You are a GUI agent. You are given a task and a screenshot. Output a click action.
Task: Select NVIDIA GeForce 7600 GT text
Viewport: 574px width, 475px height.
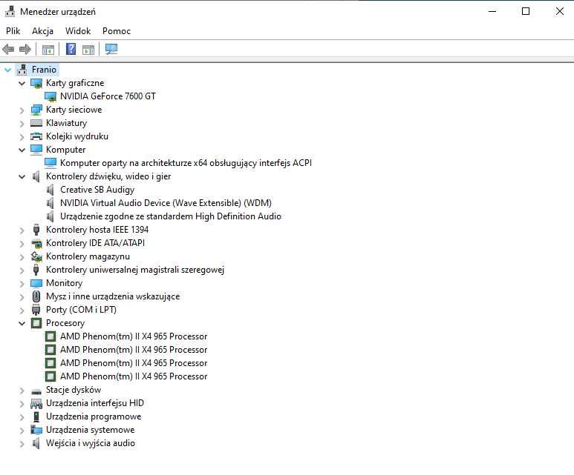[x=108, y=96]
